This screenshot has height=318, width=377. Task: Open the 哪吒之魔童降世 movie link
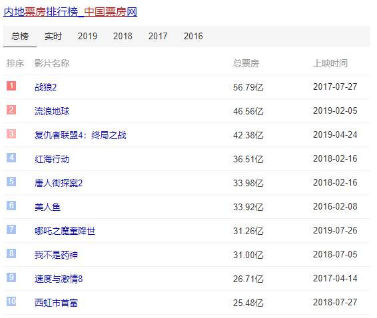[x=65, y=231]
